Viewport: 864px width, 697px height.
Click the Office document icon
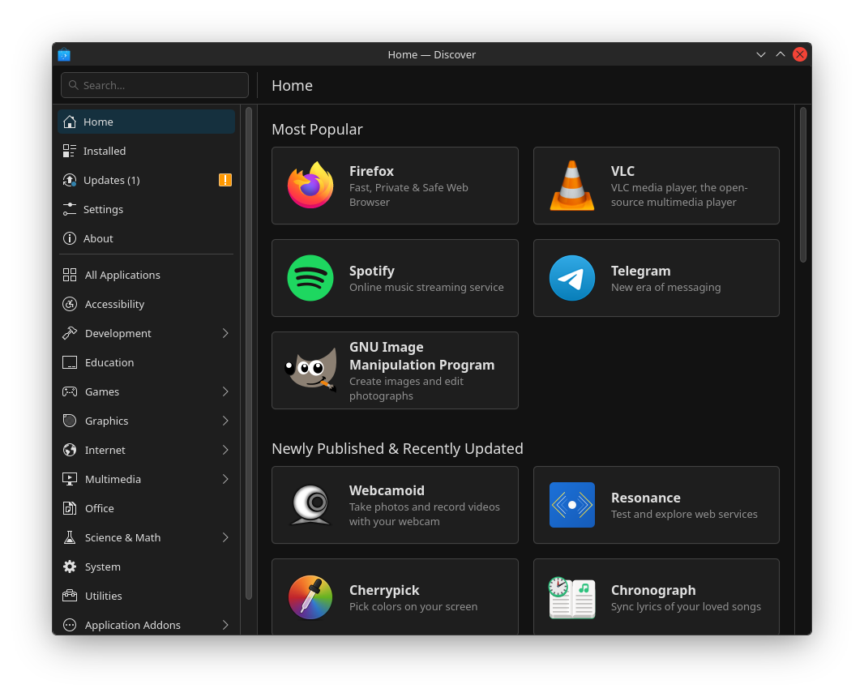pyautogui.click(x=70, y=508)
